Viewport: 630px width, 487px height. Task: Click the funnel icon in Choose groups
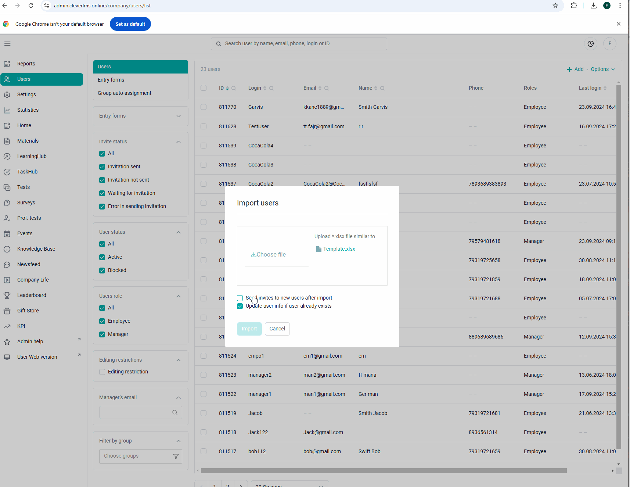click(176, 456)
